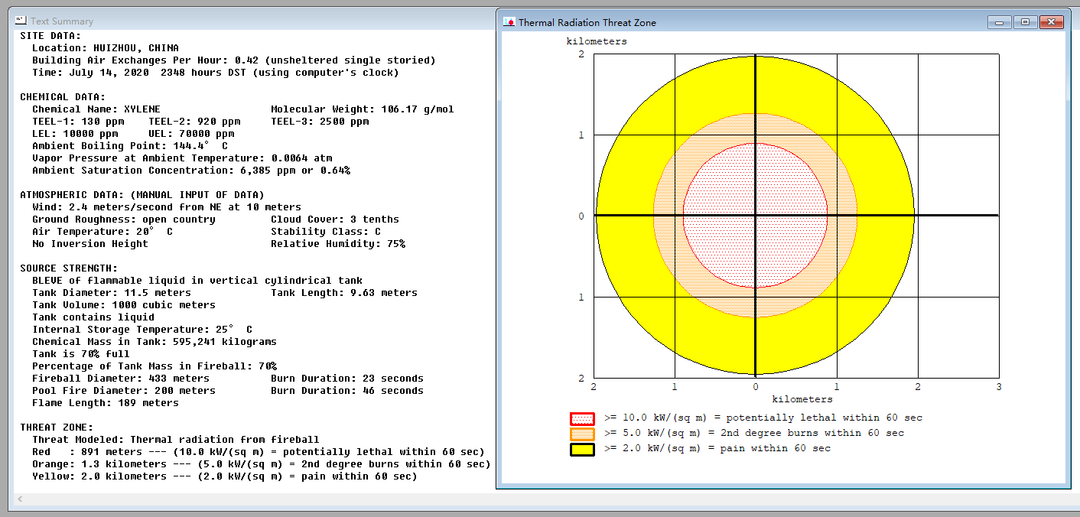Click the "THREAT ZONE:" heading
1080x517 pixels.
[57, 428]
